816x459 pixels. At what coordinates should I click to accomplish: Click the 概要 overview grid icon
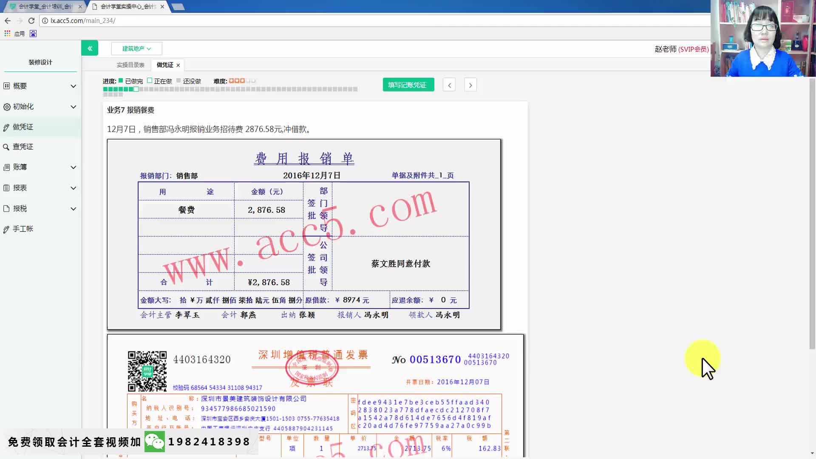coord(6,86)
